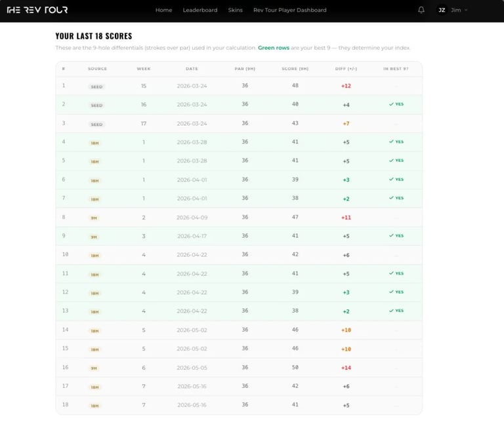Screen dimensions: 504x426
Task: Open Rev Tour Player Dashboard
Action: tap(289, 10)
